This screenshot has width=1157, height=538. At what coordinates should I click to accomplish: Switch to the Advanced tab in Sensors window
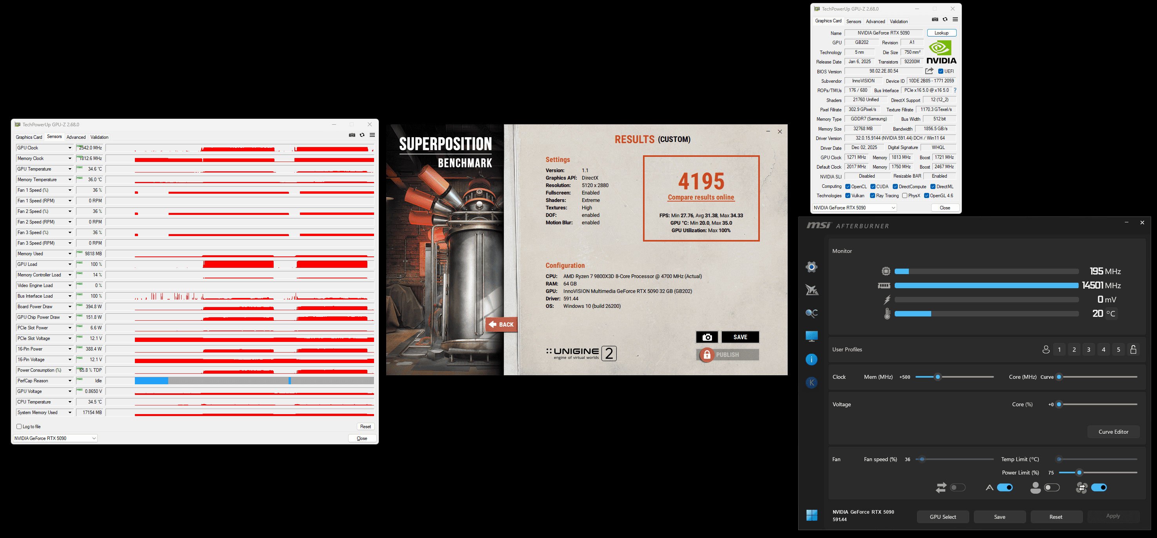[76, 137]
